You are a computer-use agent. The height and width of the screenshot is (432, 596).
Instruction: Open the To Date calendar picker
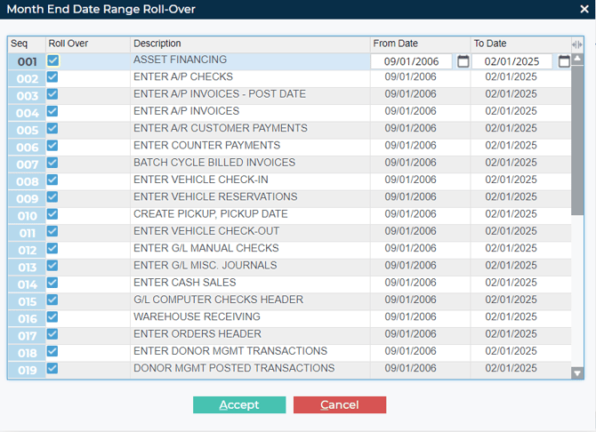pos(564,61)
